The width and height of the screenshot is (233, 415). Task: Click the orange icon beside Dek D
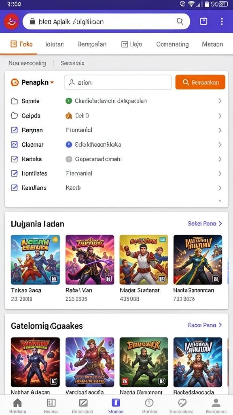point(69,116)
